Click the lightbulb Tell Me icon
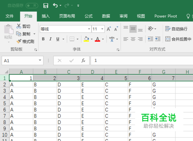This screenshot has height=141, width=193. click(188, 16)
